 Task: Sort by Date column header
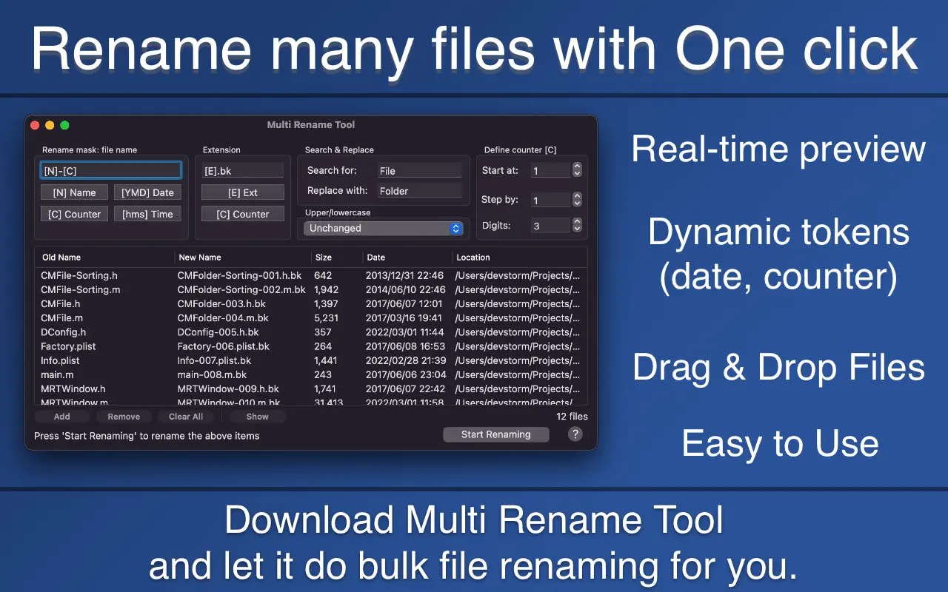(x=407, y=258)
